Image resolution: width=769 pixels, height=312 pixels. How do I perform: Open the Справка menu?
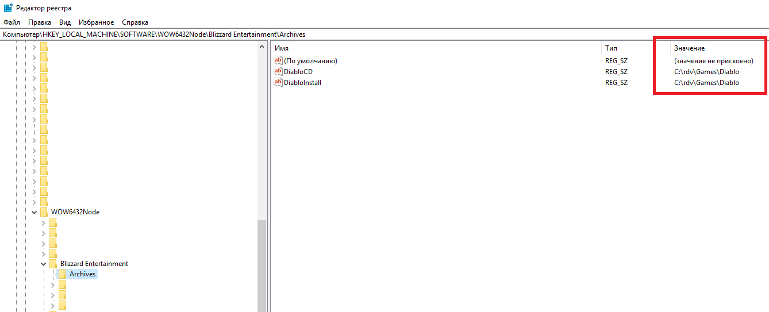135,22
